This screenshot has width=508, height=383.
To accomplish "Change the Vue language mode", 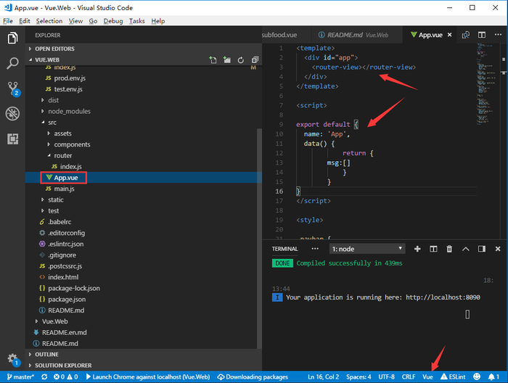I will coord(427,377).
